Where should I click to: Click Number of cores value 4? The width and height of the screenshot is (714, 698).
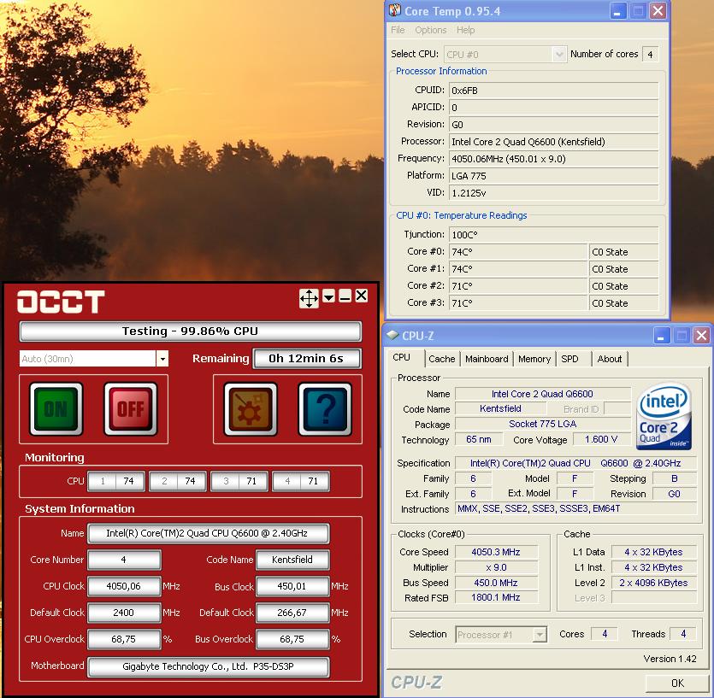(650, 55)
